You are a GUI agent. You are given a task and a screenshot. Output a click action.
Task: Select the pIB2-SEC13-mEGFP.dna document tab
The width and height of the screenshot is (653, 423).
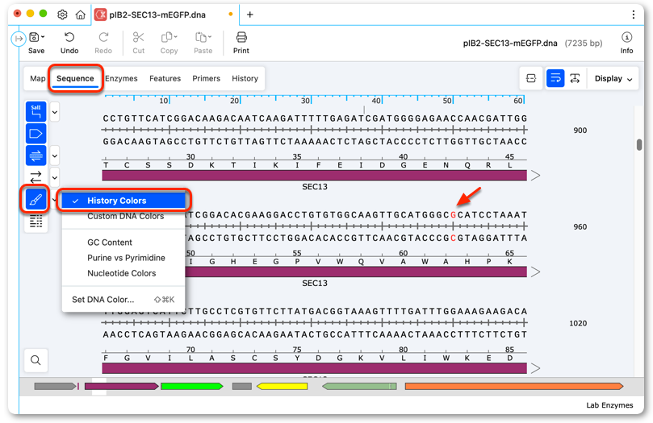tap(165, 15)
